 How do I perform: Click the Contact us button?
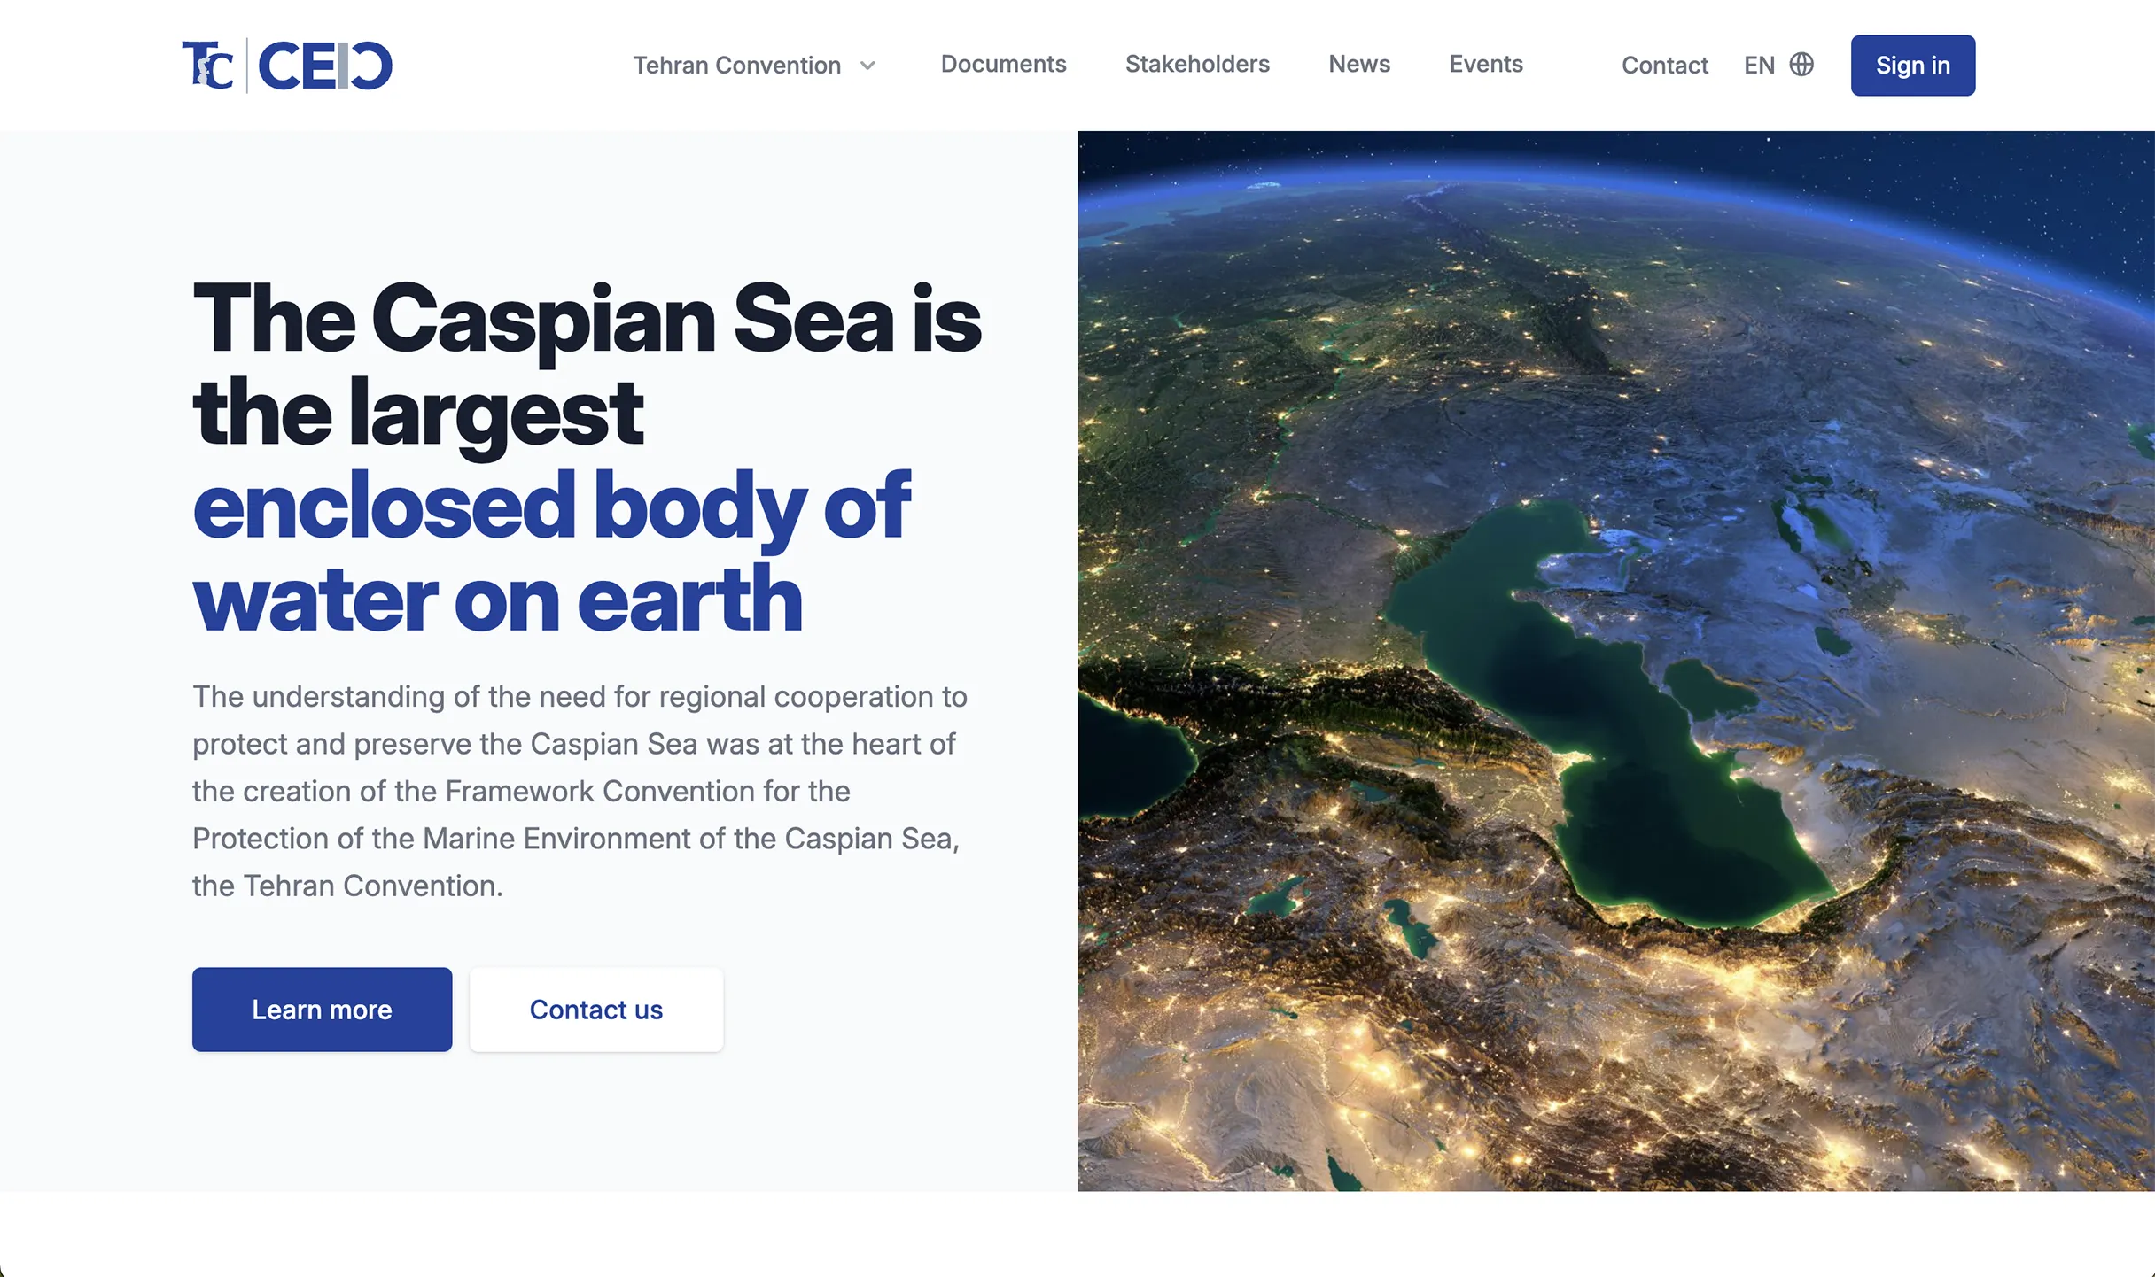(x=596, y=1008)
